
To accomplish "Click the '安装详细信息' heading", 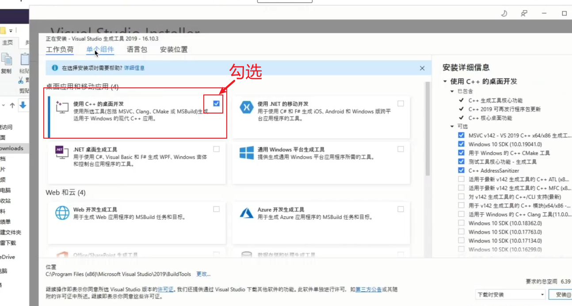I will (x=466, y=68).
